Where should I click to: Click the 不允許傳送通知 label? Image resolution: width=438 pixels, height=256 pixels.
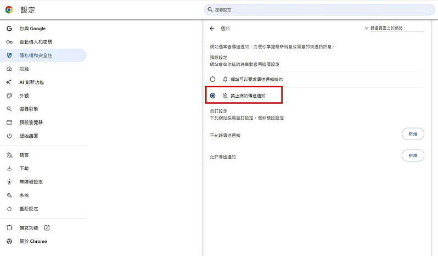(x=225, y=135)
